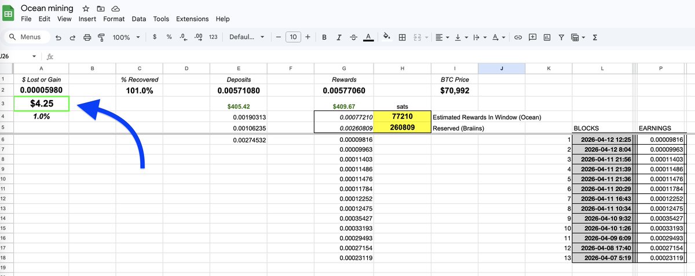Select block cell 2026-04-12 12:25
The width and height of the screenshot is (695, 276).
[x=603, y=139]
